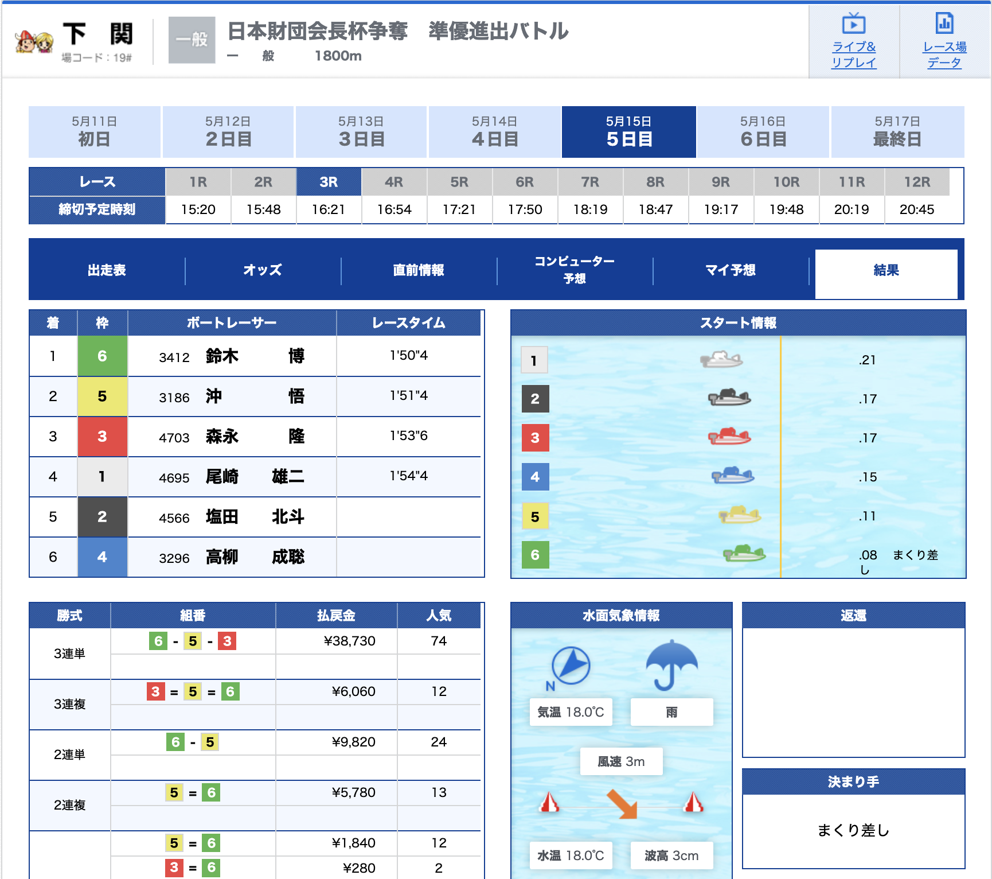Click the Live & Replay TV icon
Screen dimensions: 992x879
(853, 24)
